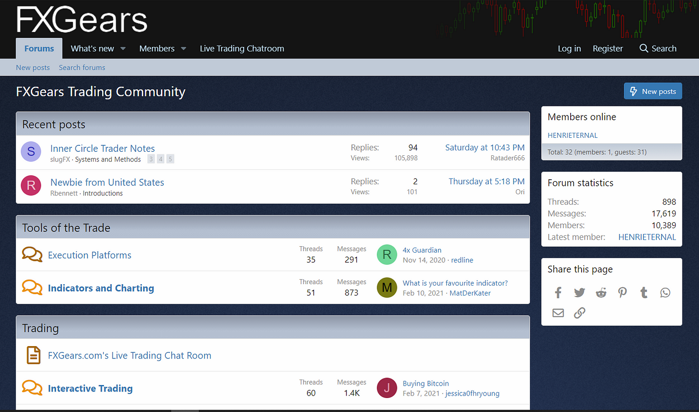Go to Live Trading Chatroom
Viewport: 699px width, 412px height.
tap(242, 48)
